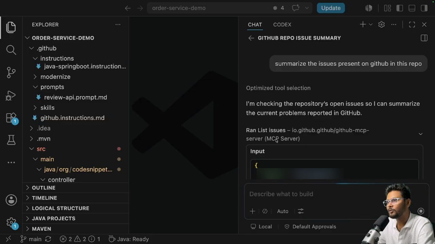Go back from Github Repo Issue Summary
435x244 pixels.
click(251, 38)
